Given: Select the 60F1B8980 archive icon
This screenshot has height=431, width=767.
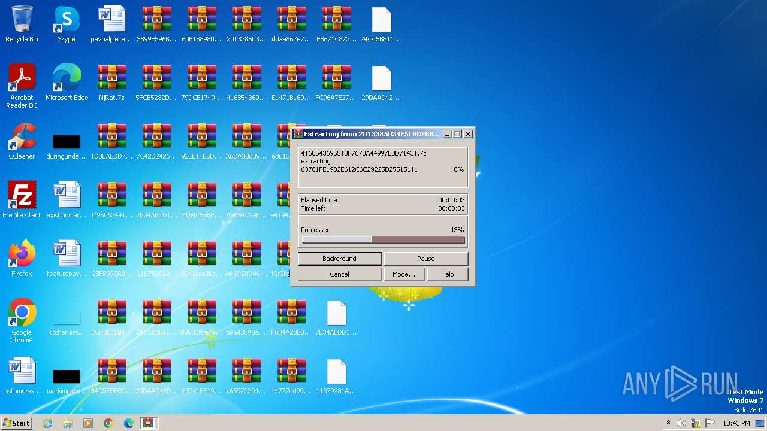Looking at the screenshot, I should point(201,24).
